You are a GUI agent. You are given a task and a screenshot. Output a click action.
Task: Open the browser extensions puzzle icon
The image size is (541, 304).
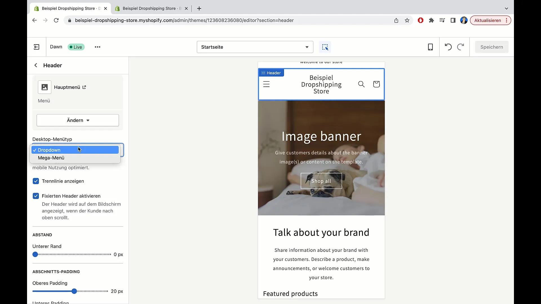point(431,20)
